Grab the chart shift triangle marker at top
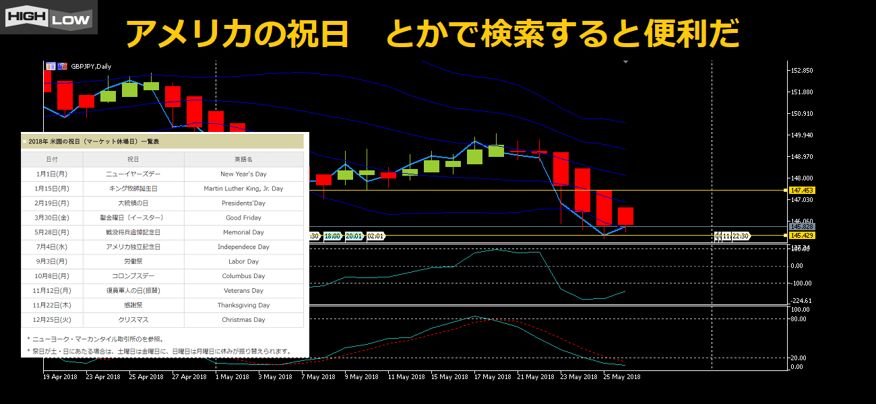 point(626,63)
